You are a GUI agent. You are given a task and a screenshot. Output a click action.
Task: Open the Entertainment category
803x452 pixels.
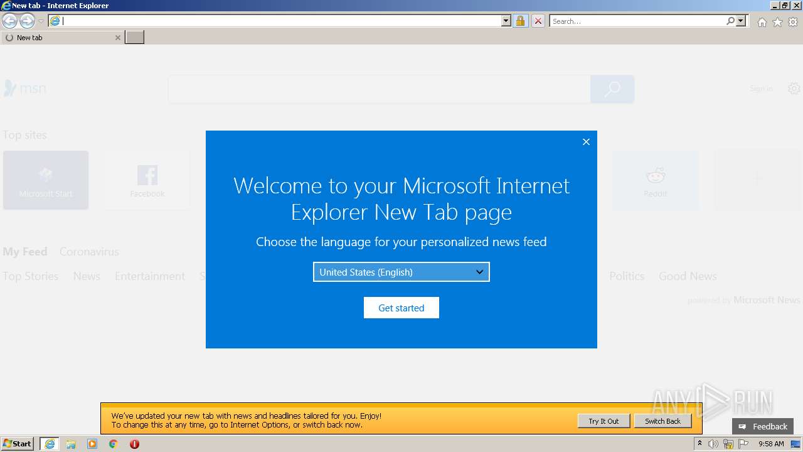click(150, 276)
